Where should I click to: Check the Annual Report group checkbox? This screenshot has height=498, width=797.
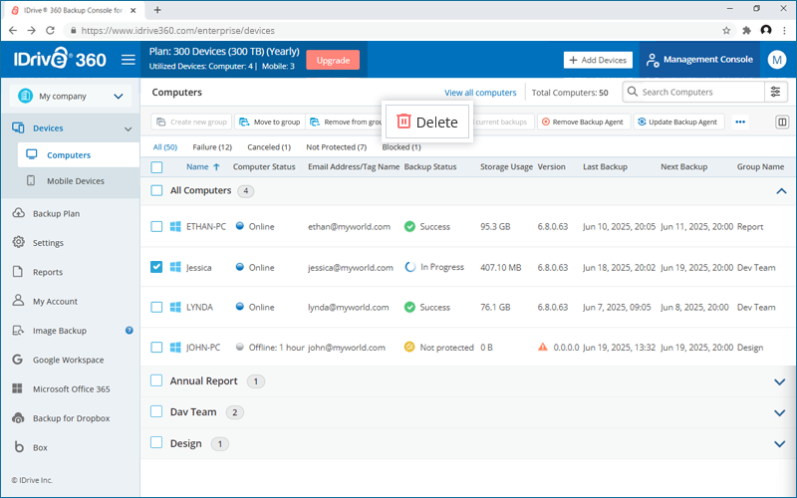(x=156, y=380)
